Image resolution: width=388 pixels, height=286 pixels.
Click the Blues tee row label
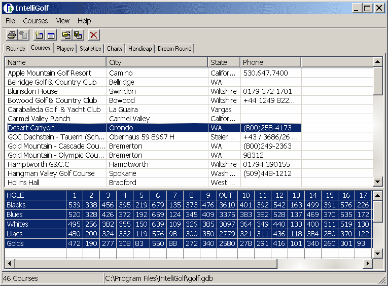coord(36,214)
